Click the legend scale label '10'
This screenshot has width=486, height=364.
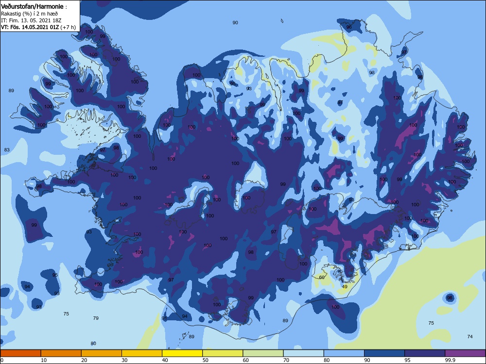click(44, 360)
